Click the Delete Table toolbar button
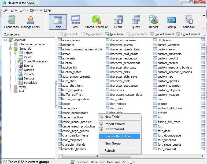The width and height of the screenshot is (207, 164). (x=137, y=34)
